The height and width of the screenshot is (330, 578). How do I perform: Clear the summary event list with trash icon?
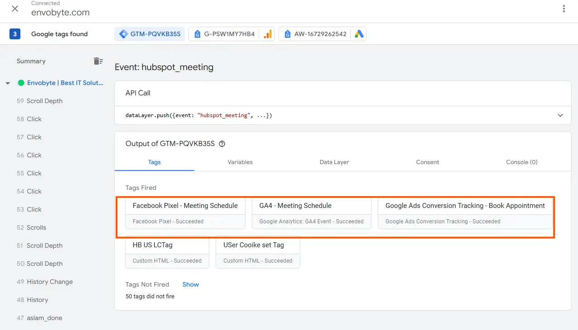(x=98, y=61)
